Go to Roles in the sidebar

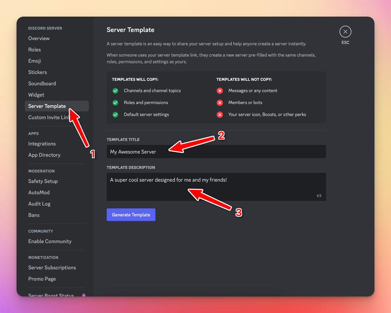click(34, 50)
